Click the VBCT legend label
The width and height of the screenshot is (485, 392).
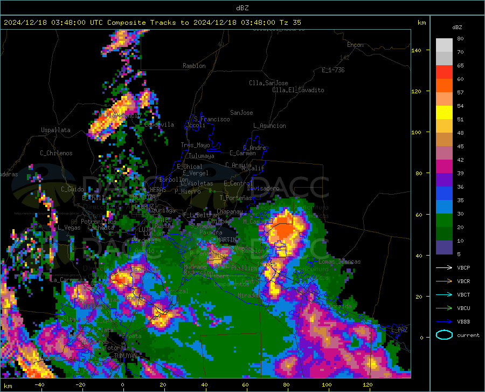(463, 294)
